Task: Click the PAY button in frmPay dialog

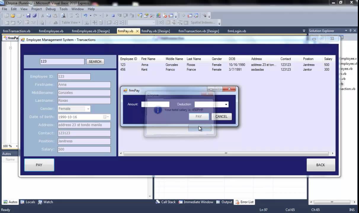Action: coord(198,116)
